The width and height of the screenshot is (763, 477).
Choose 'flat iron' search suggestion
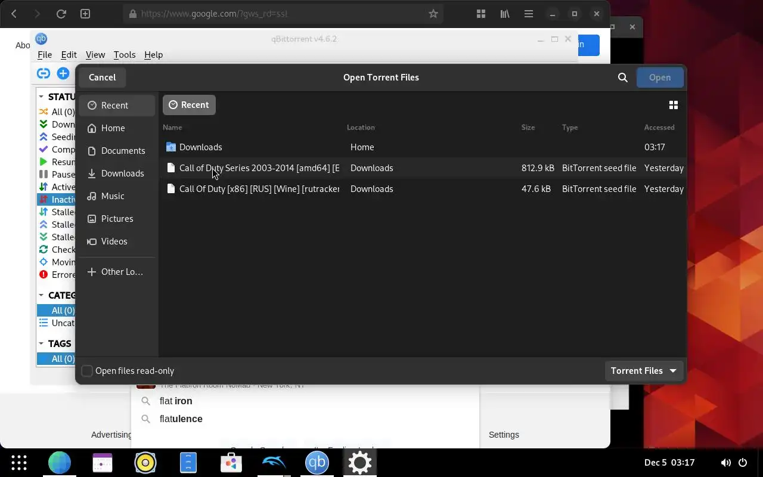(x=176, y=401)
